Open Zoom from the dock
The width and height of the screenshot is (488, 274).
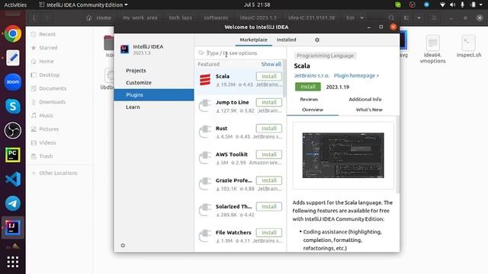13,82
